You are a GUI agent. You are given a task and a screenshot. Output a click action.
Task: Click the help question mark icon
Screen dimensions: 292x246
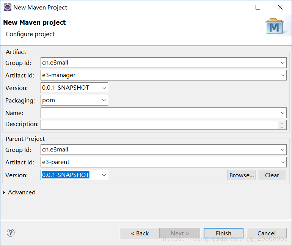click(11, 233)
